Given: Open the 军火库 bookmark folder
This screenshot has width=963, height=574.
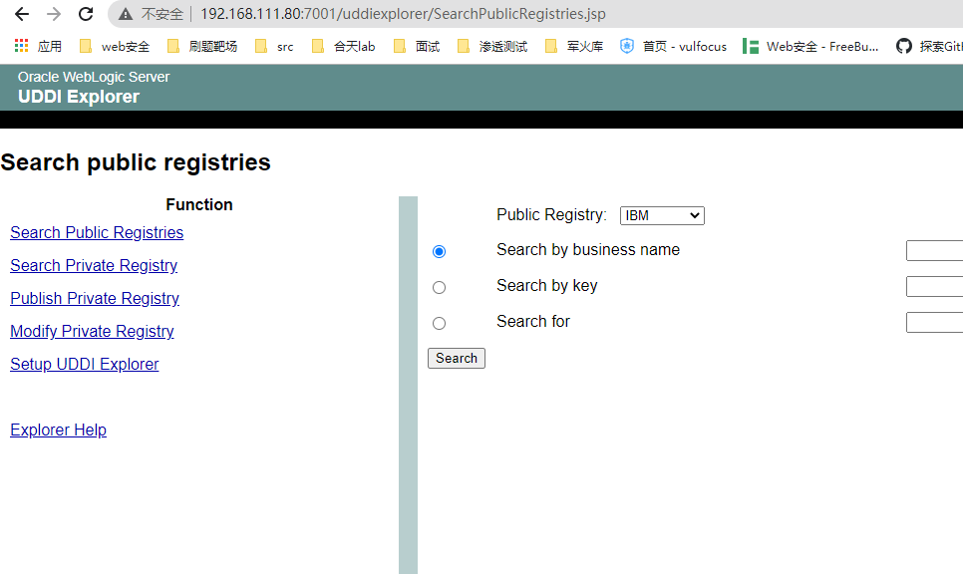Looking at the screenshot, I should [574, 46].
